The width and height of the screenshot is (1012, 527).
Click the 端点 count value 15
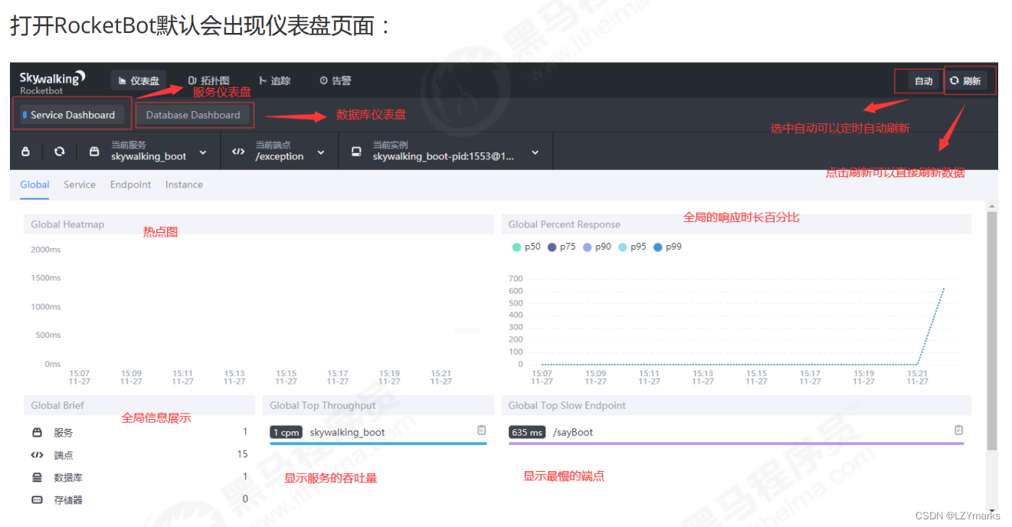tap(243, 454)
